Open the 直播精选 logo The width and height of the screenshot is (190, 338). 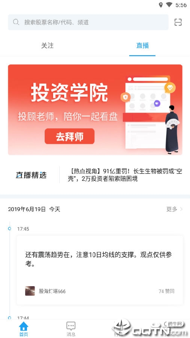click(x=31, y=175)
